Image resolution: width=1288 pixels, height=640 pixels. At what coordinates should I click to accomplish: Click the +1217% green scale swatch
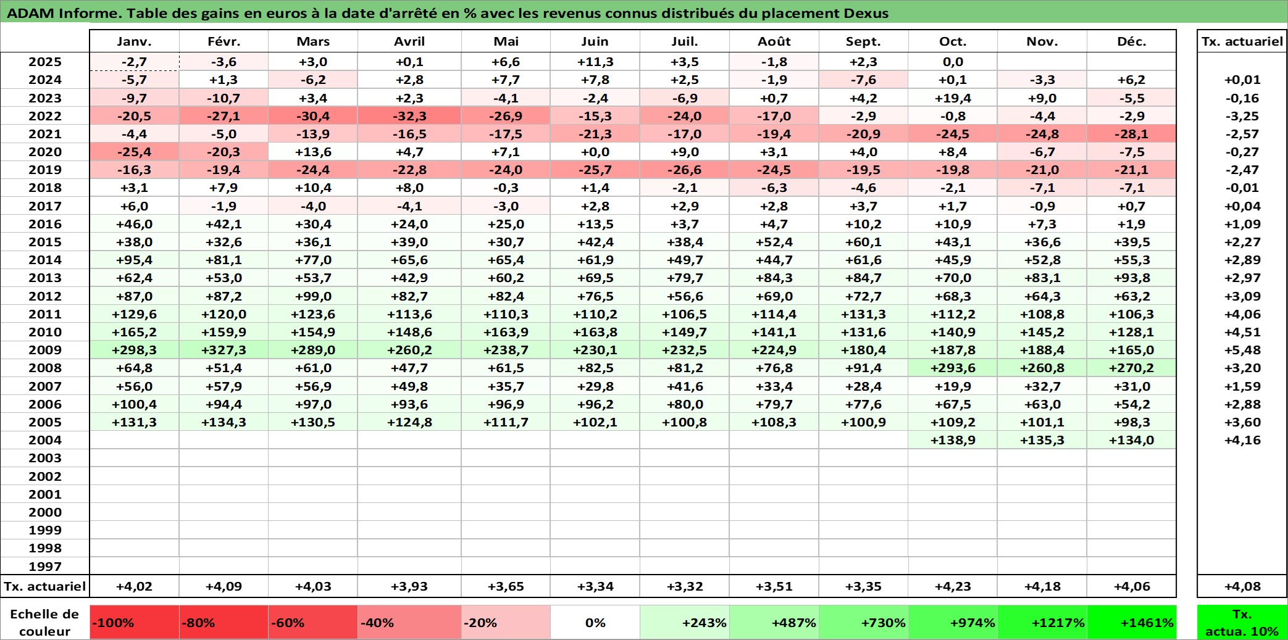point(1042,622)
